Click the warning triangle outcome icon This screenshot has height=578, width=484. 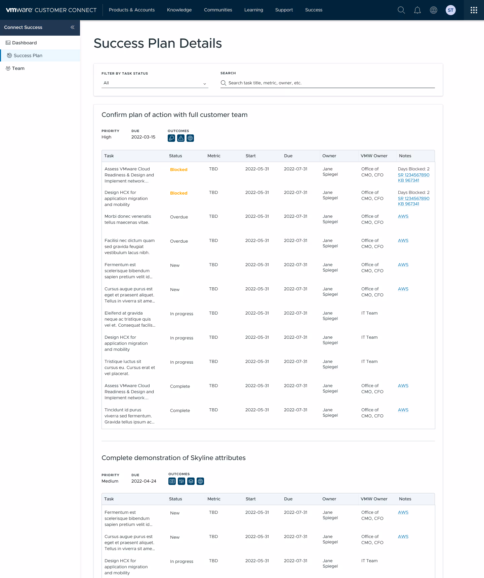point(181,138)
